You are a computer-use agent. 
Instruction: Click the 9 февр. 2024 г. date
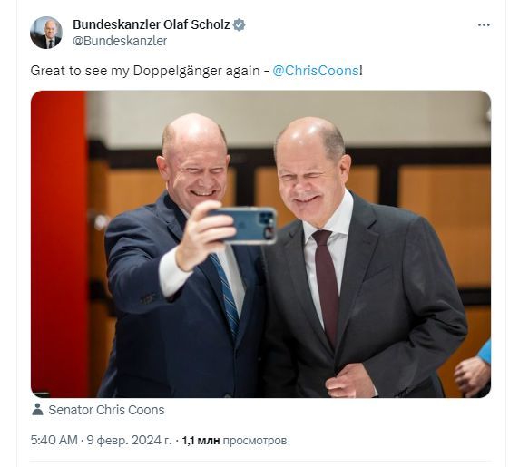click(x=130, y=440)
